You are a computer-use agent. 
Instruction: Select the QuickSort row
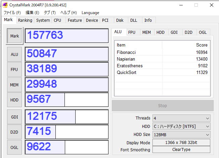click(x=162, y=72)
